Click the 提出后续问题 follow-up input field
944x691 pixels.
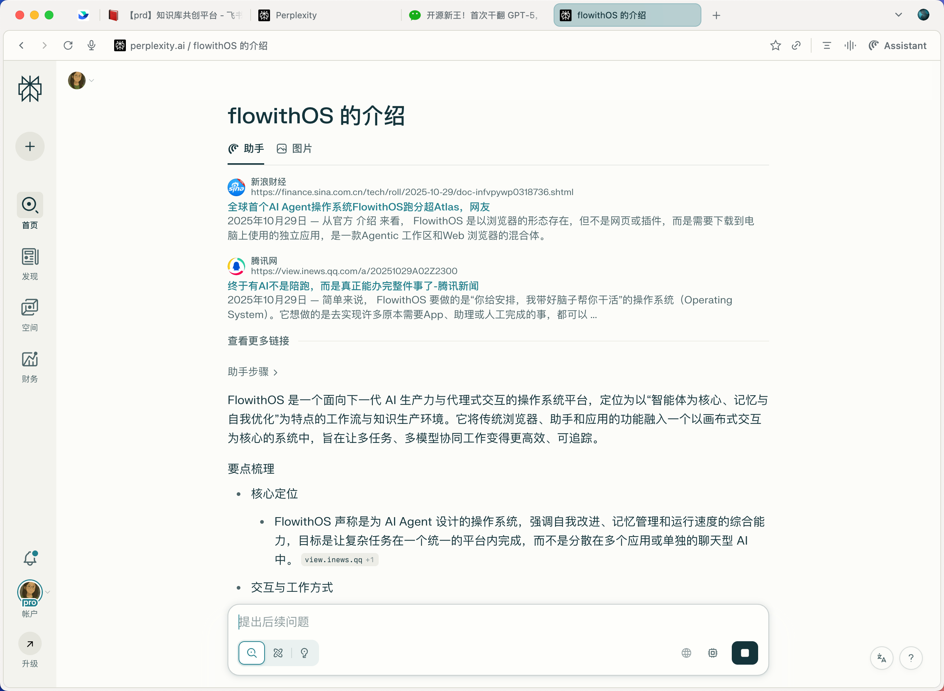pyautogui.click(x=498, y=621)
